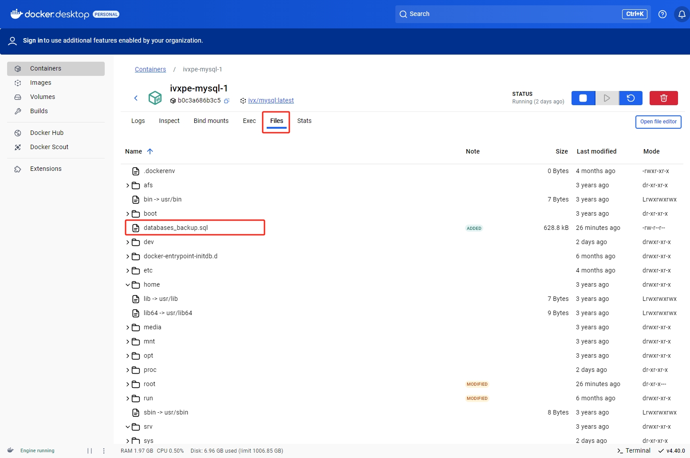Expand the docker-entrypoint-initdb.d folder

(128, 257)
